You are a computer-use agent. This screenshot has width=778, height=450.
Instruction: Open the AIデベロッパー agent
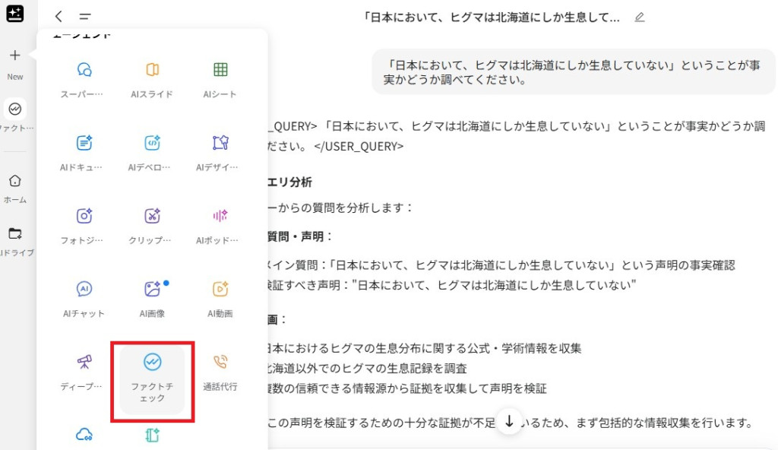tap(151, 149)
